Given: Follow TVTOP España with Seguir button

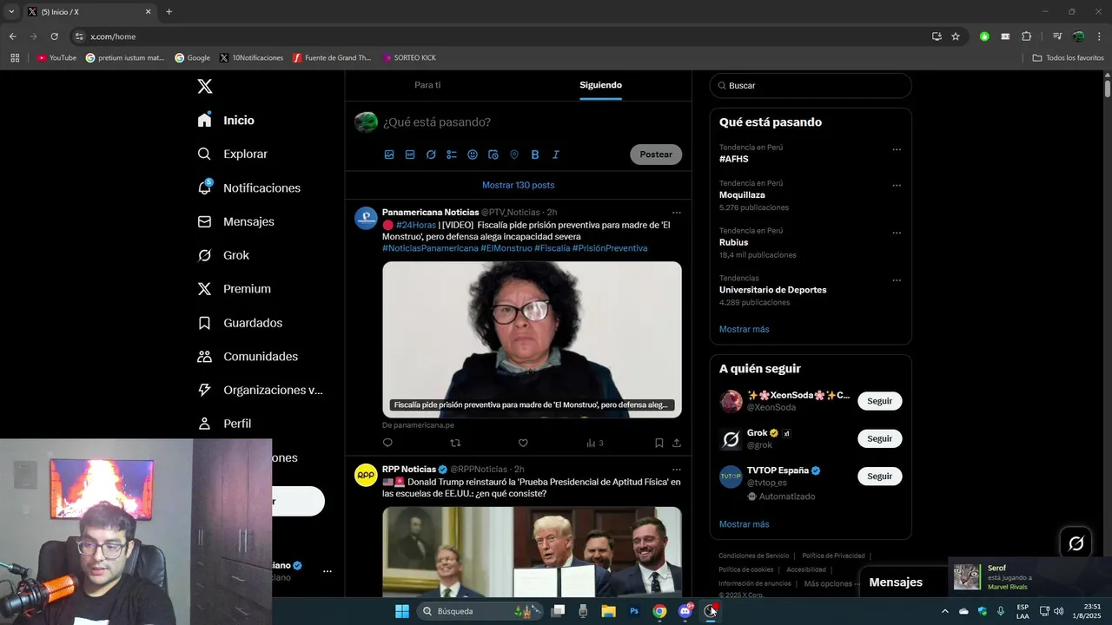Looking at the screenshot, I should [879, 476].
